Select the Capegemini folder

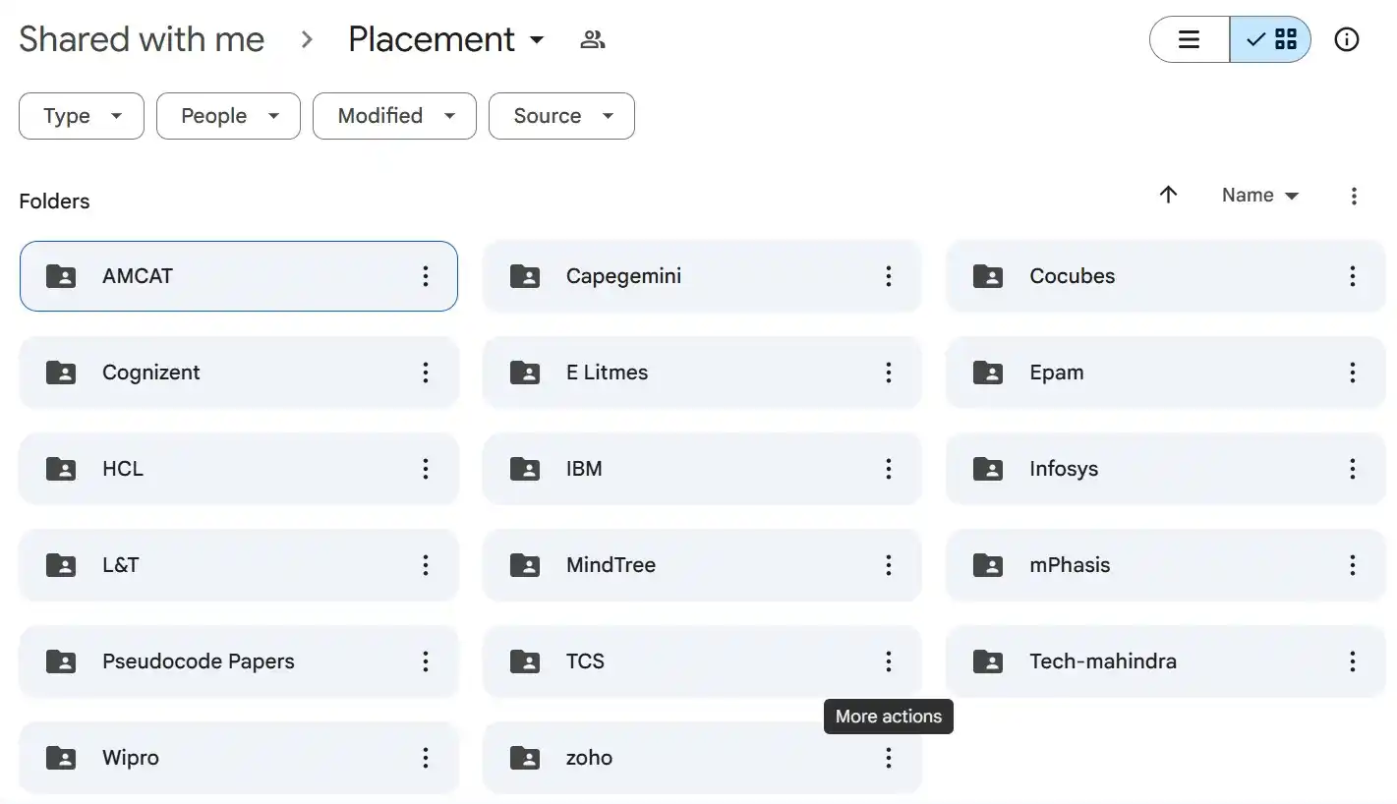click(702, 276)
